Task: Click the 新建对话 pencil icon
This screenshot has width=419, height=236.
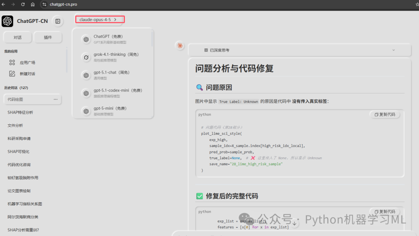Action: (12, 74)
